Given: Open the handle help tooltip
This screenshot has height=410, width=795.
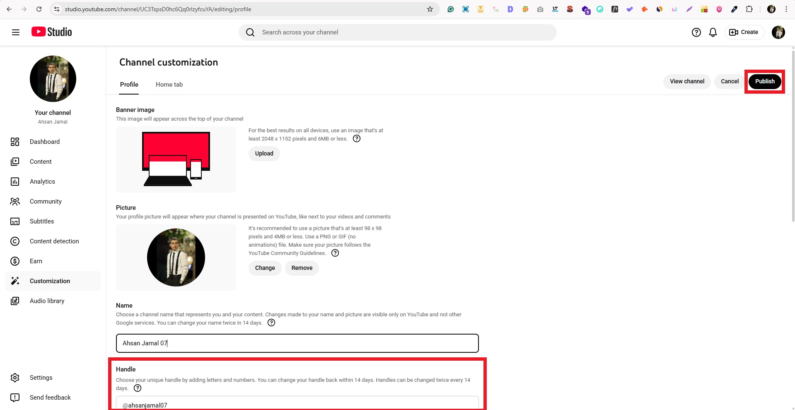Looking at the screenshot, I should tap(137, 388).
